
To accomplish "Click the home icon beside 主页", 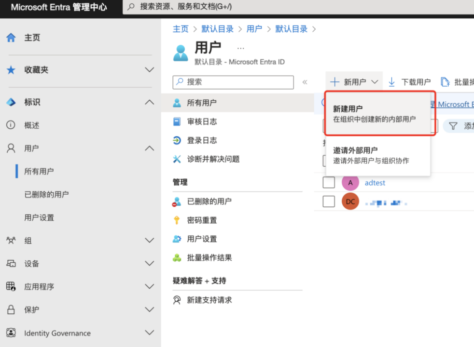I will 11,38.
